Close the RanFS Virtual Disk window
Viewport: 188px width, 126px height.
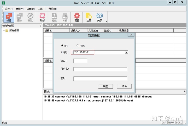click(x=182, y=2)
